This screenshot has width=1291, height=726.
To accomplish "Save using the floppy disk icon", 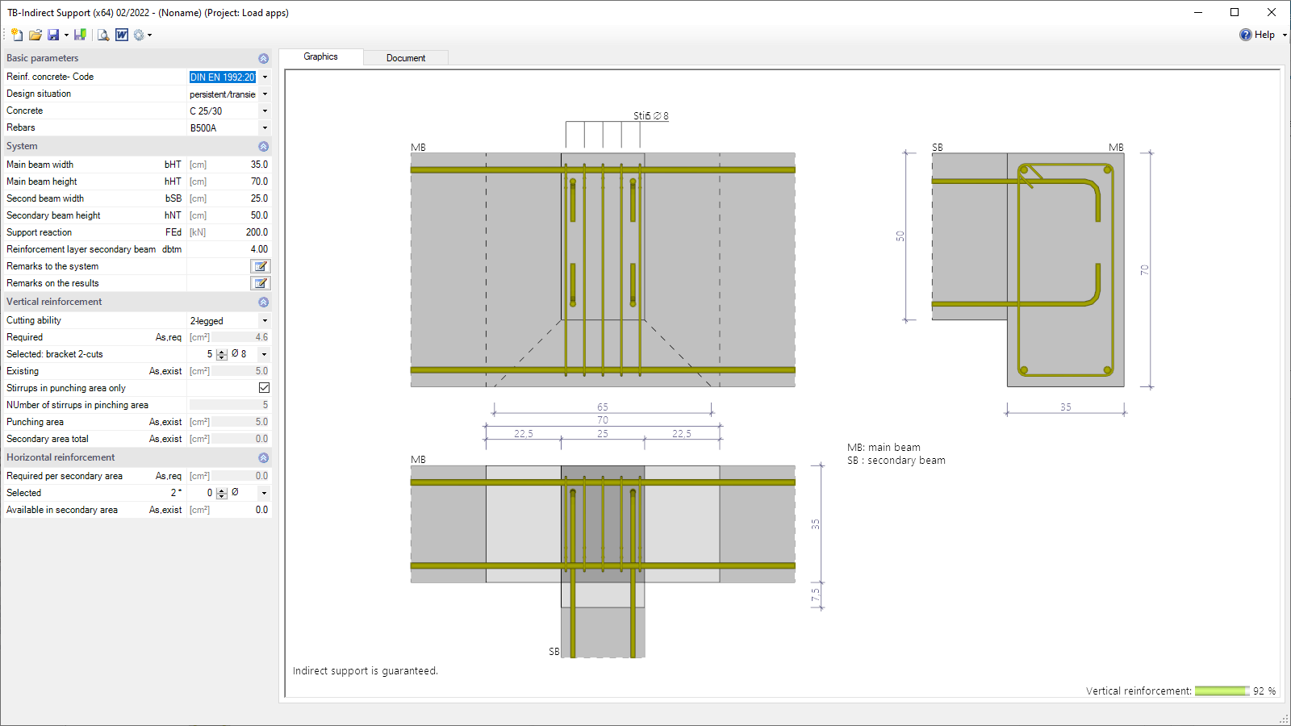I will pos(53,35).
